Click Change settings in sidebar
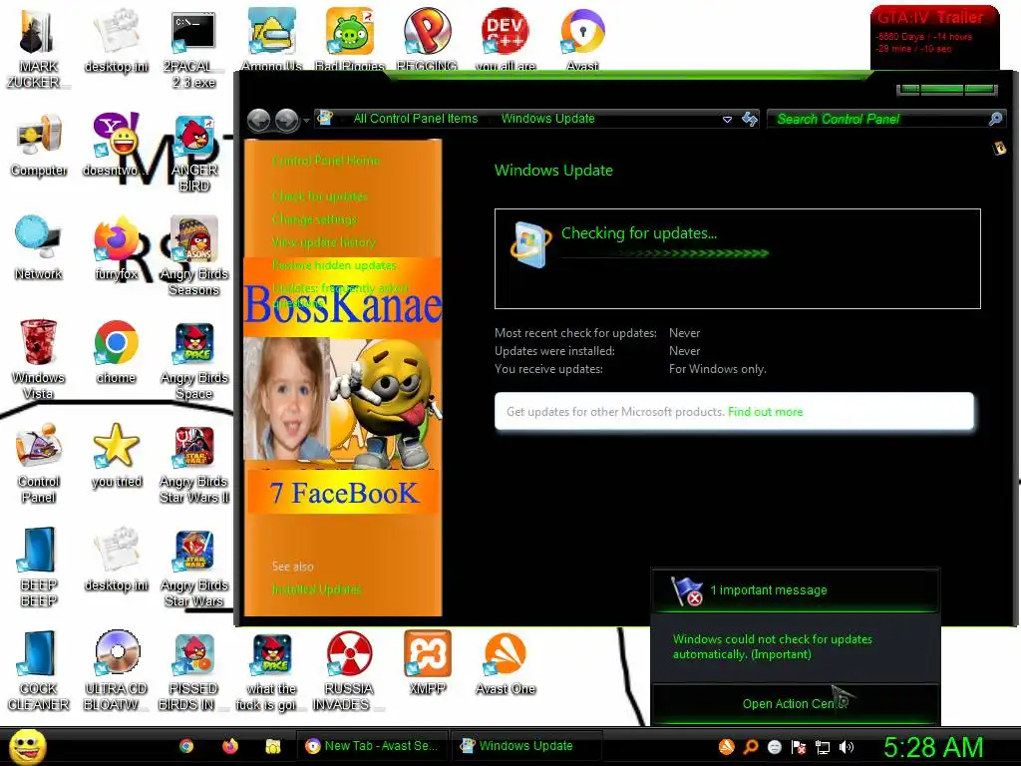This screenshot has height=766, width=1021. [x=314, y=218]
